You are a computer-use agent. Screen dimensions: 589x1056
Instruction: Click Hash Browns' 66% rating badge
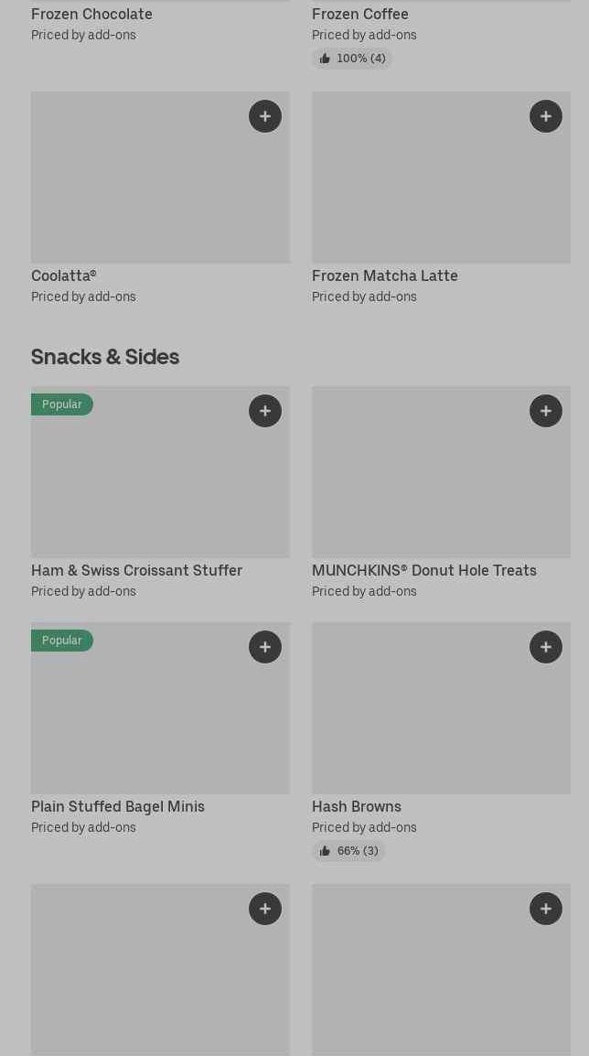tap(348, 851)
